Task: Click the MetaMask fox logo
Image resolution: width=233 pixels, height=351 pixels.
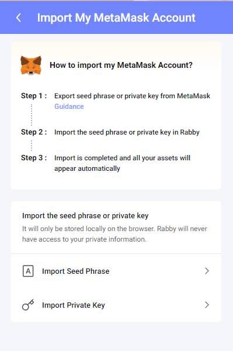Action: click(x=31, y=65)
